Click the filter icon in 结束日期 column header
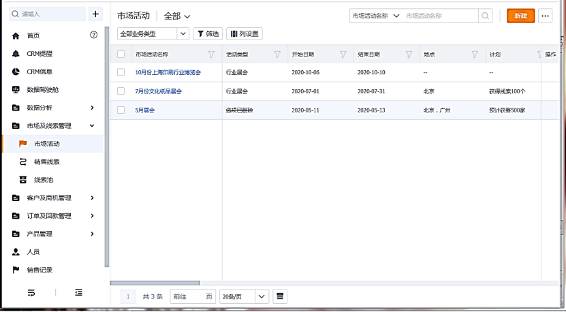The height and width of the screenshot is (312, 566). (409, 54)
